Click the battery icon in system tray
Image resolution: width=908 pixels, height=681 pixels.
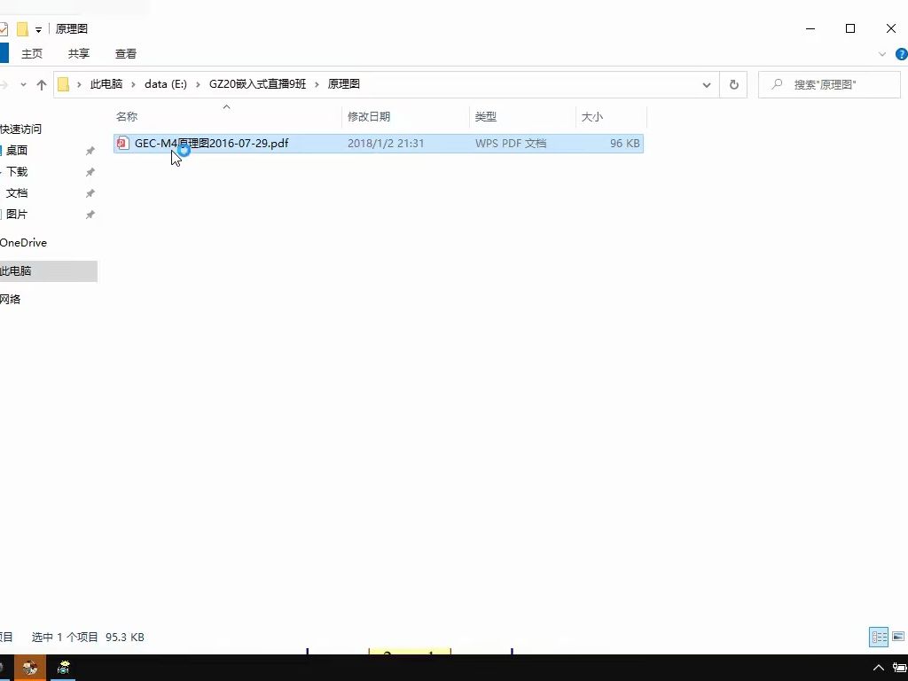[x=899, y=667]
